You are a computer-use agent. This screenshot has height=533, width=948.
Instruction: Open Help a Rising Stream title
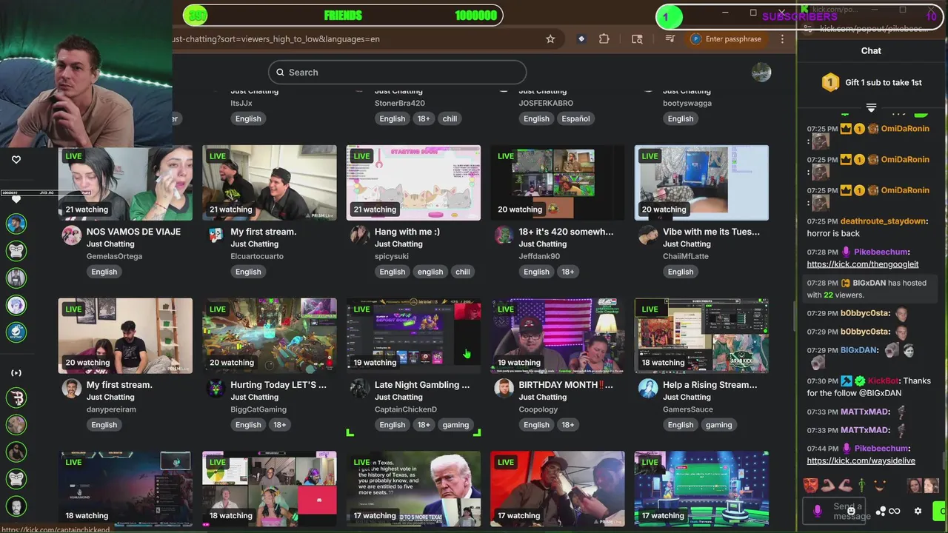(710, 385)
